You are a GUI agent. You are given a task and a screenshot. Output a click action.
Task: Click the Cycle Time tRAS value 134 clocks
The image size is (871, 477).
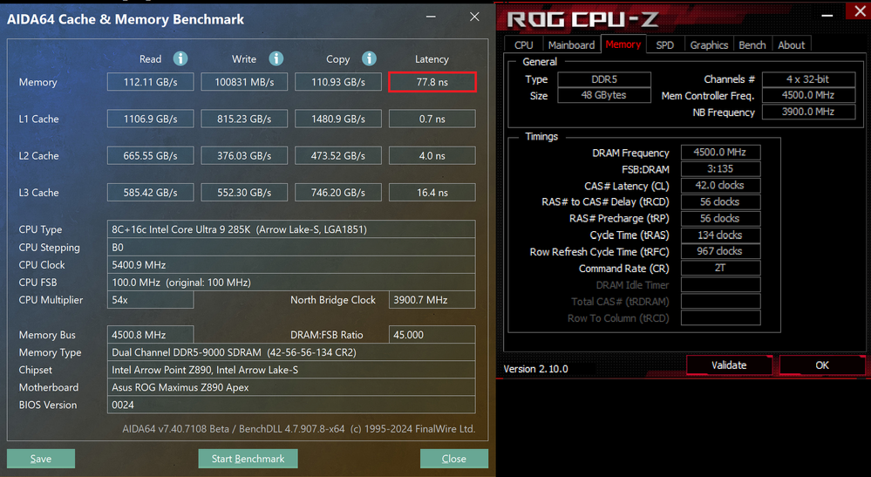[720, 235]
